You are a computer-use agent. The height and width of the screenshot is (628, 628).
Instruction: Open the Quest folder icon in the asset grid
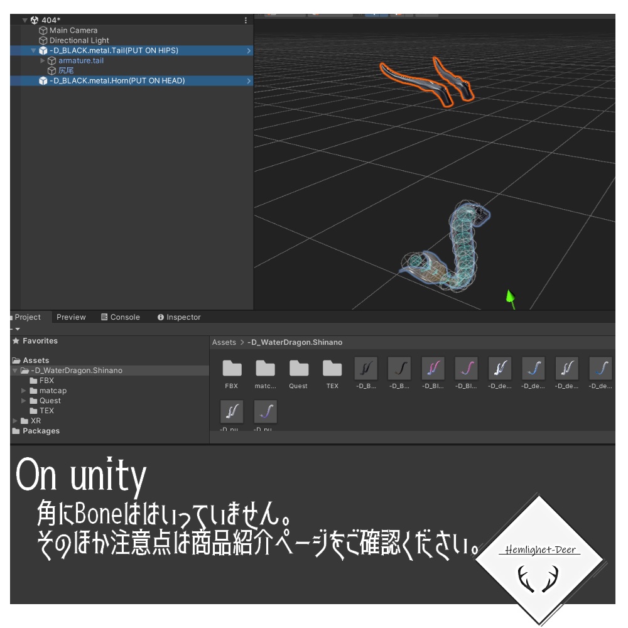[299, 368]
